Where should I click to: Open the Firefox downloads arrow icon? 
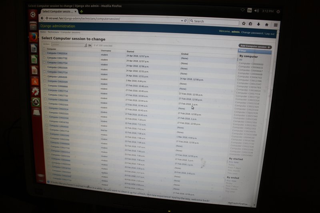(258, 24)
